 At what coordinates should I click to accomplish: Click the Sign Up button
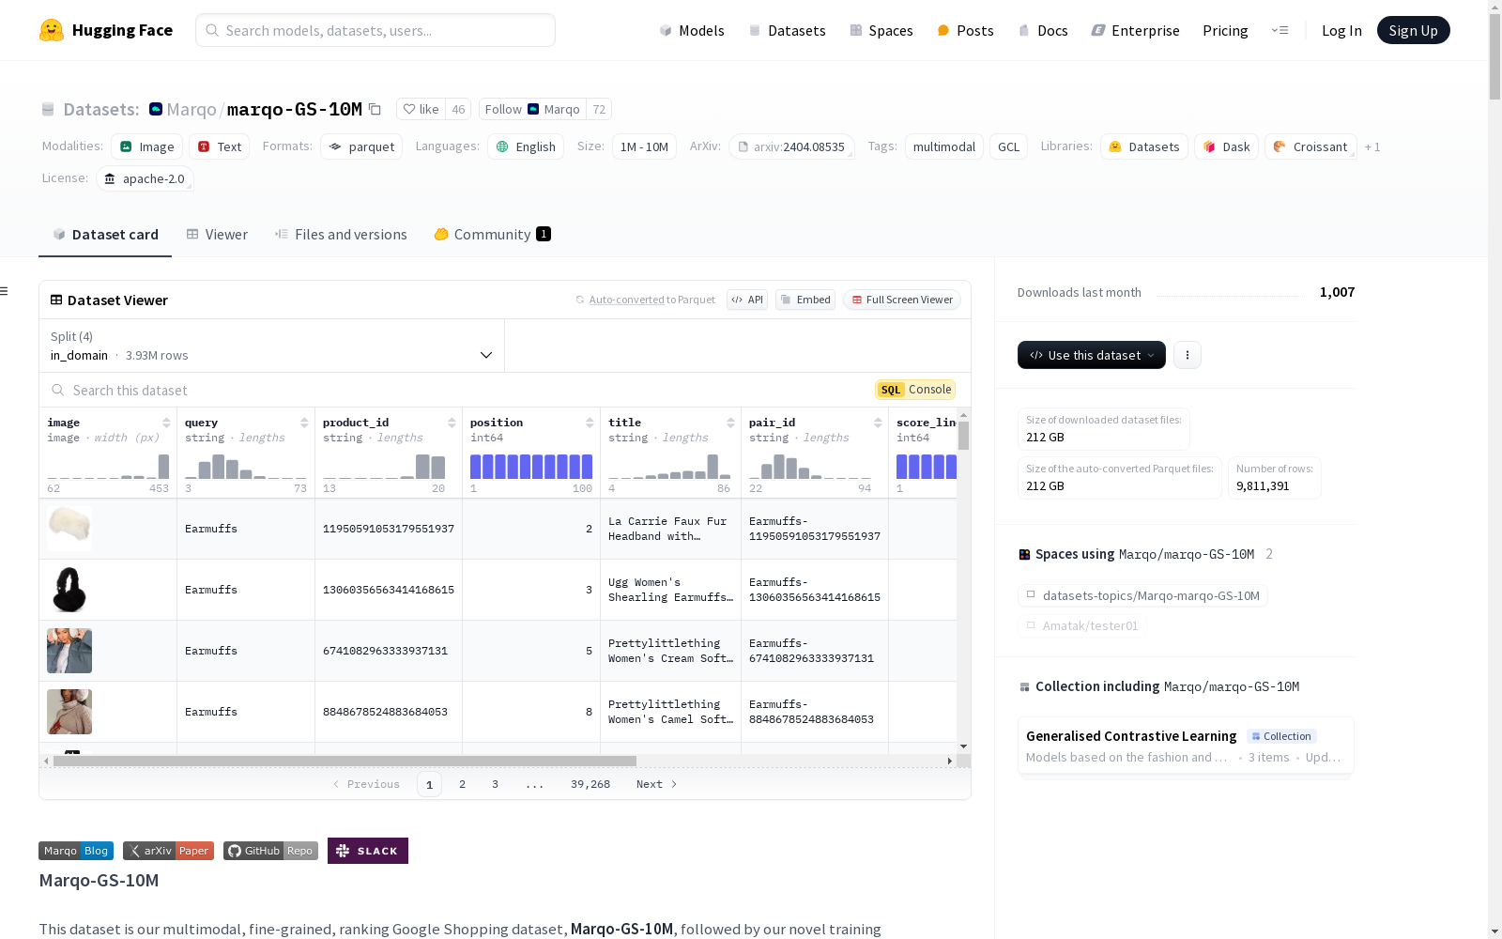pyautogui.click(x=1414, y=30)
